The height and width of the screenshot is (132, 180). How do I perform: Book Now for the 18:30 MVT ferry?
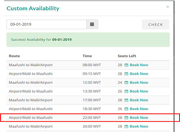tap(139, 109)
